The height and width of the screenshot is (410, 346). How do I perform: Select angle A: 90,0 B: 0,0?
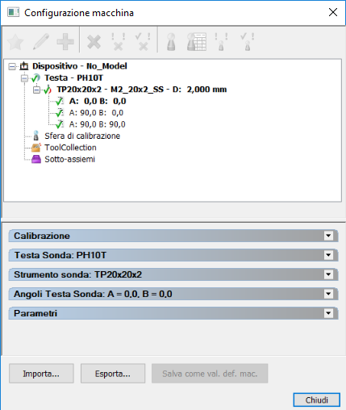[x=96, y=113]
